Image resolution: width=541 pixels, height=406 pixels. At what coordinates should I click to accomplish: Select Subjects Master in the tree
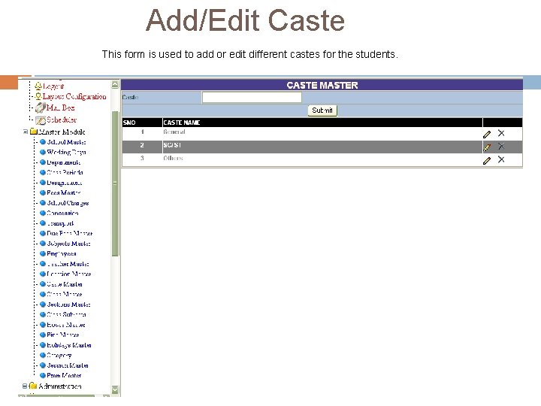coord(68,244)
